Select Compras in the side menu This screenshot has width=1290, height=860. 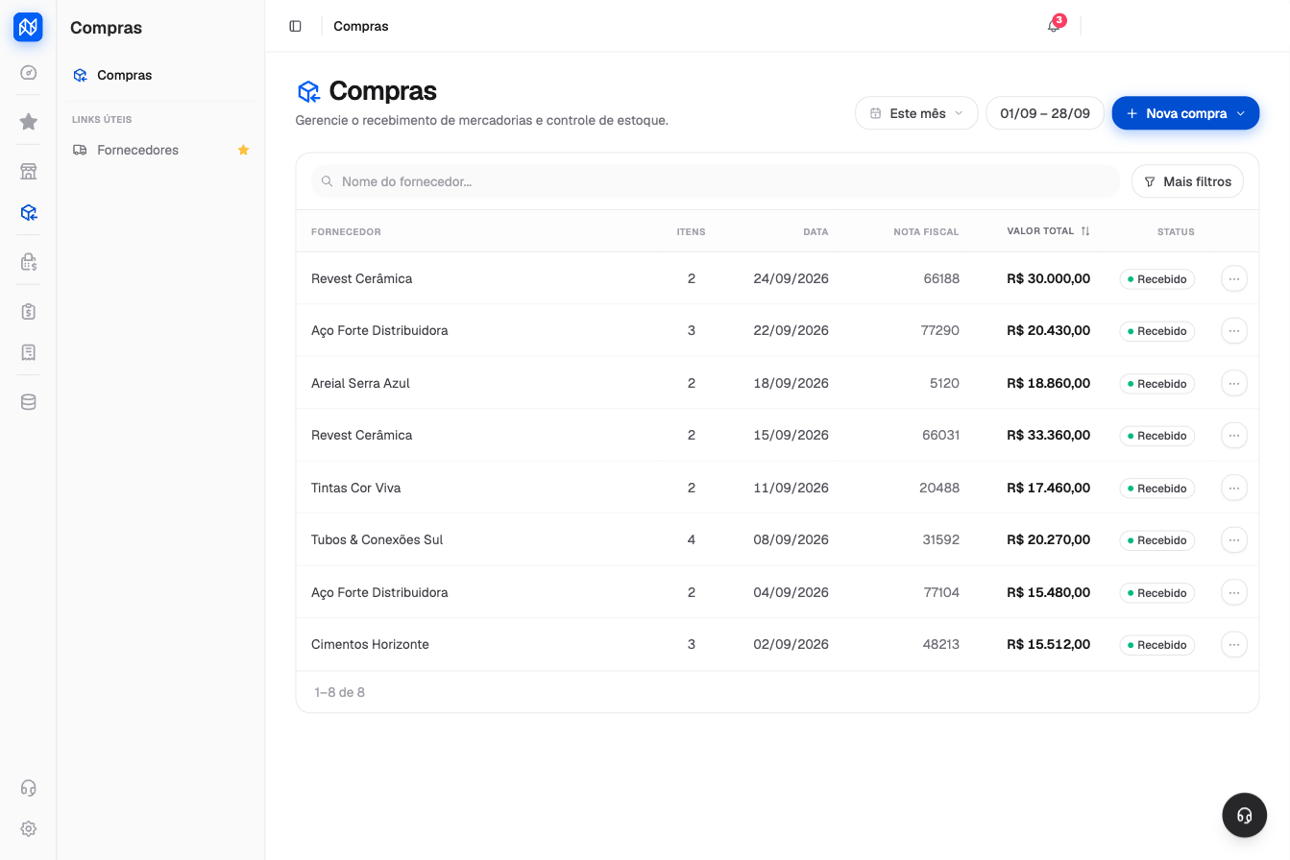(161, 75)
